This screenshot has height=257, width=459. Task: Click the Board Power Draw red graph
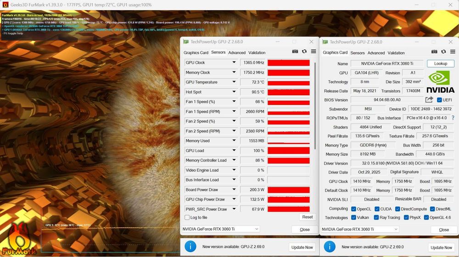click(x=289, y=190)
